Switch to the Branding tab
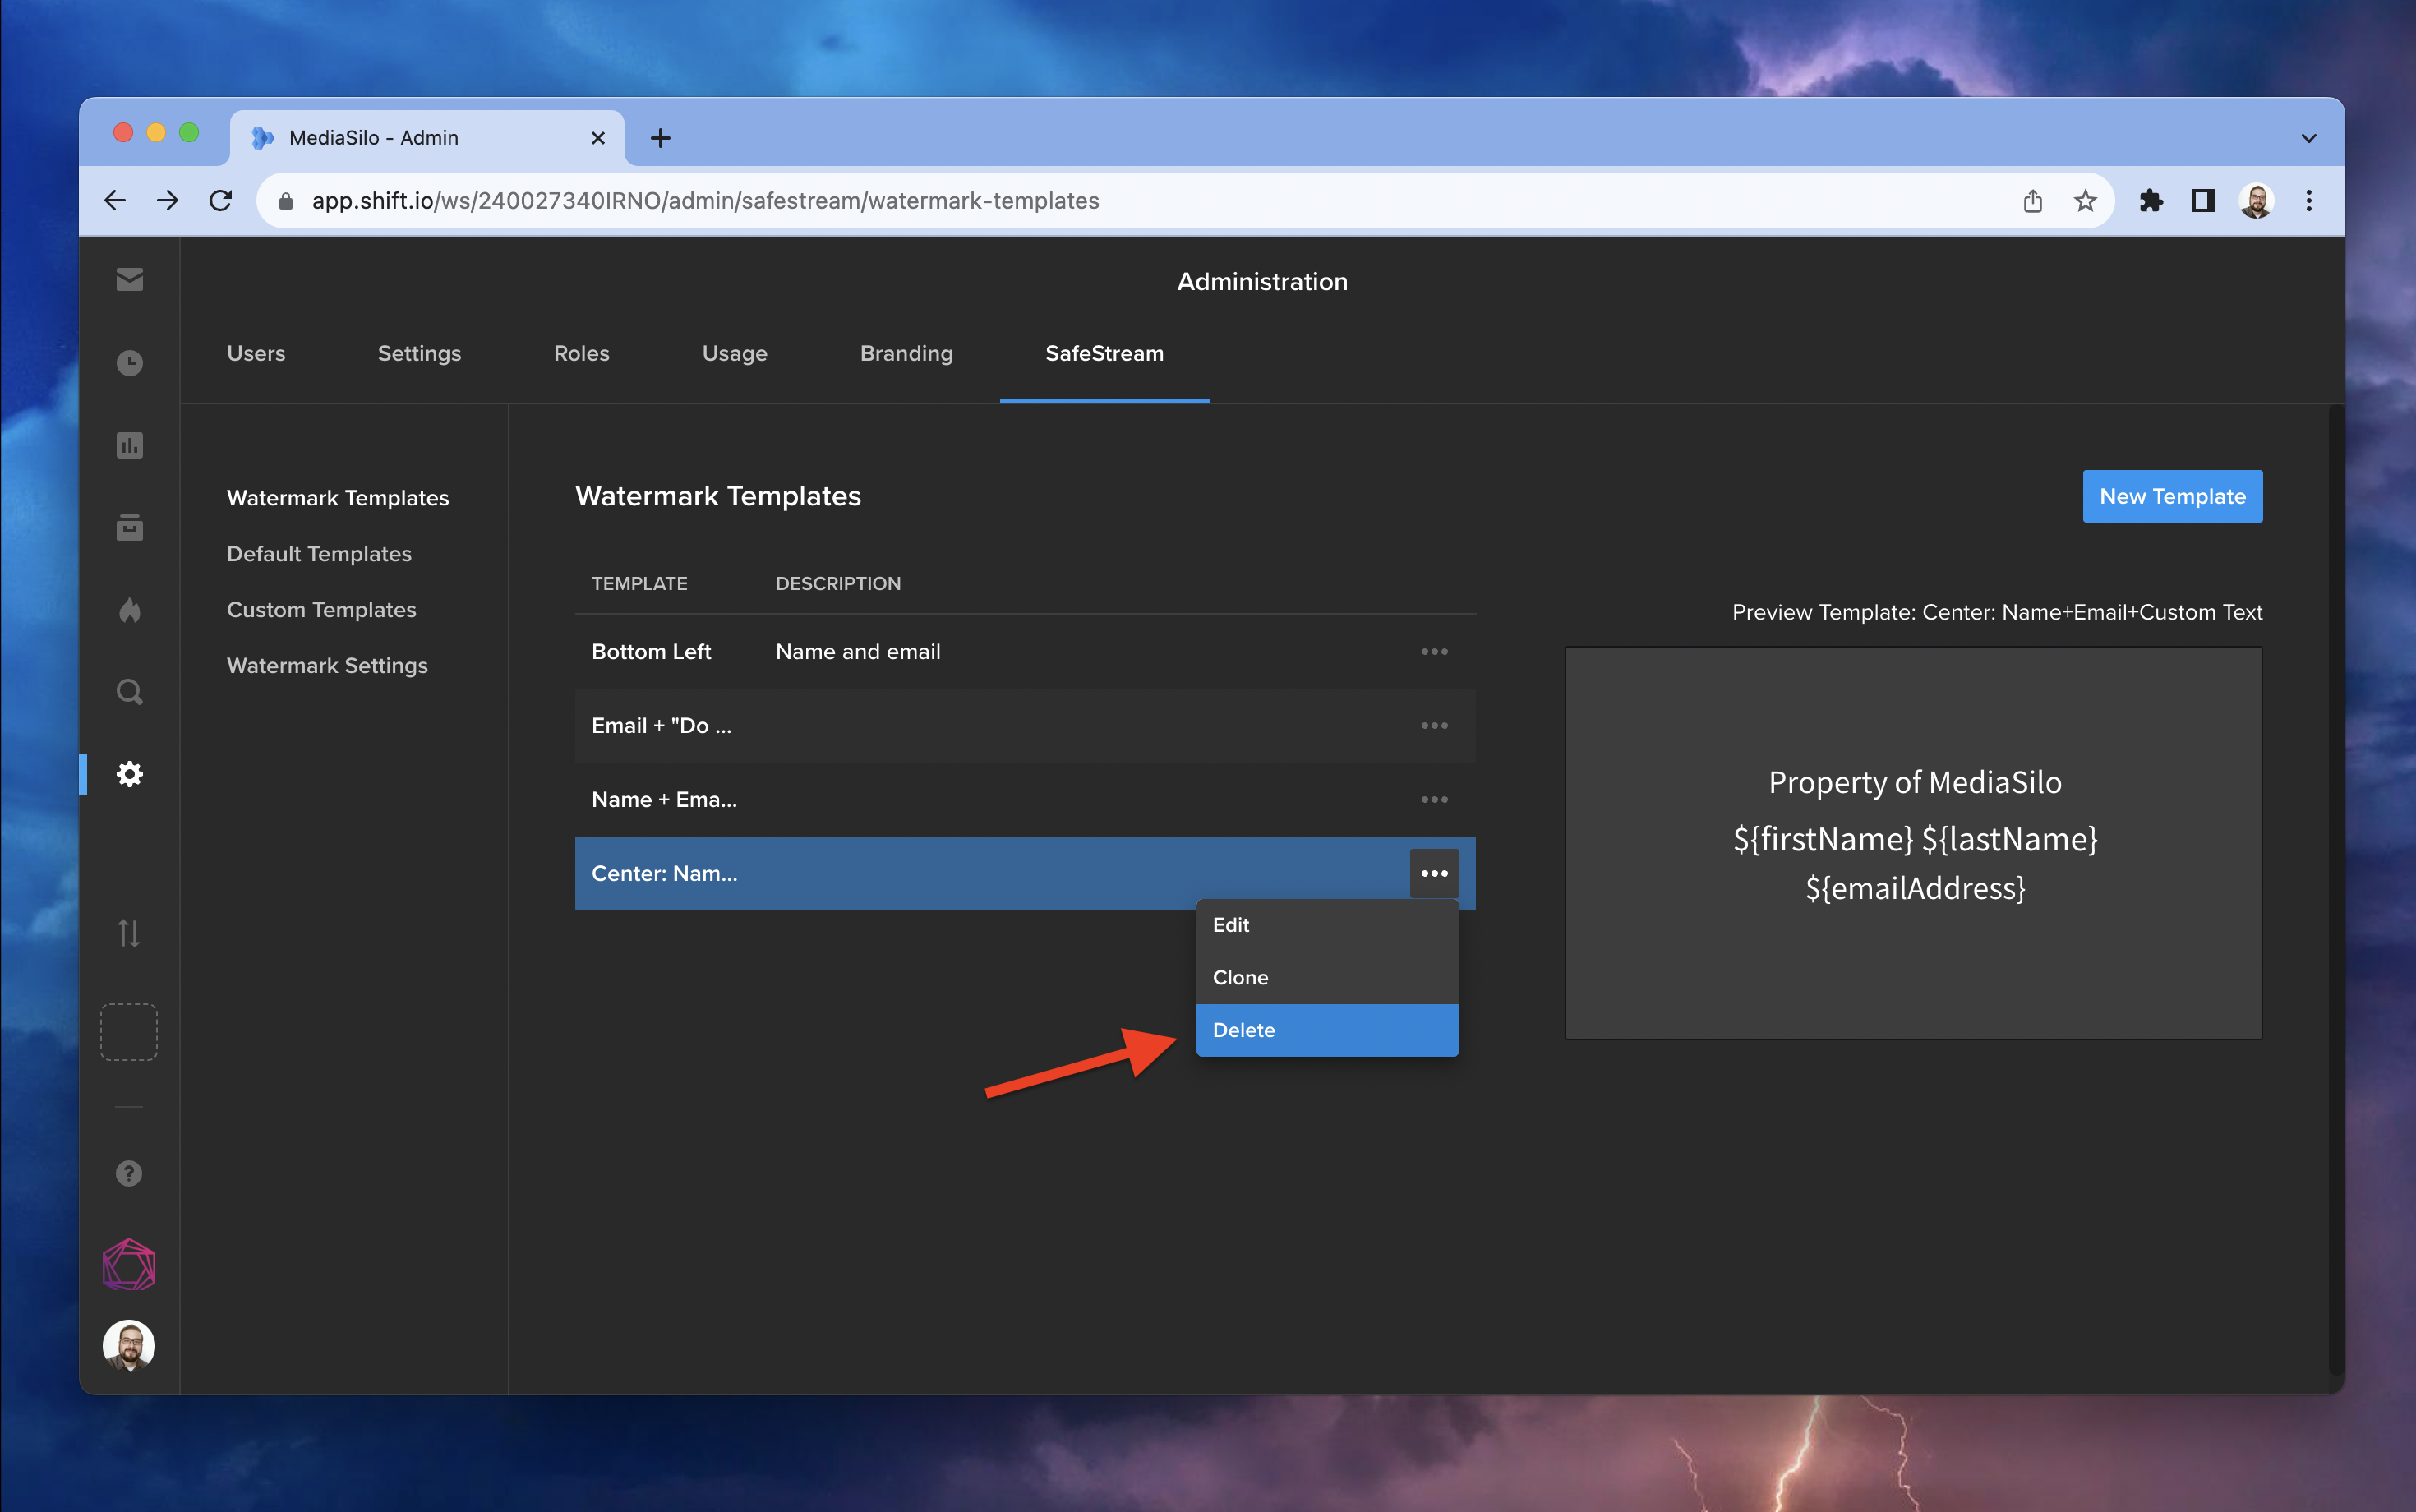The width and height of the screenshot is (2416, 1512). (x=906, y=353)
